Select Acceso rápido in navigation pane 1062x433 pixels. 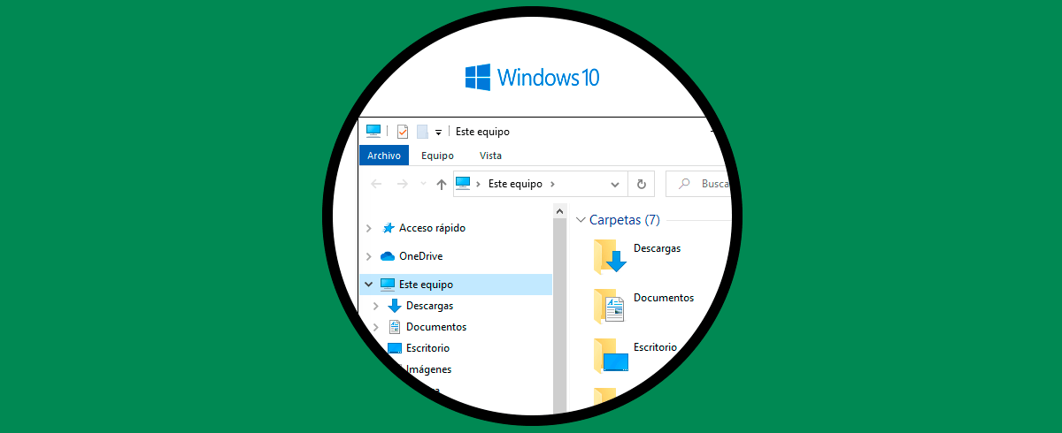(x=432, y=228)
